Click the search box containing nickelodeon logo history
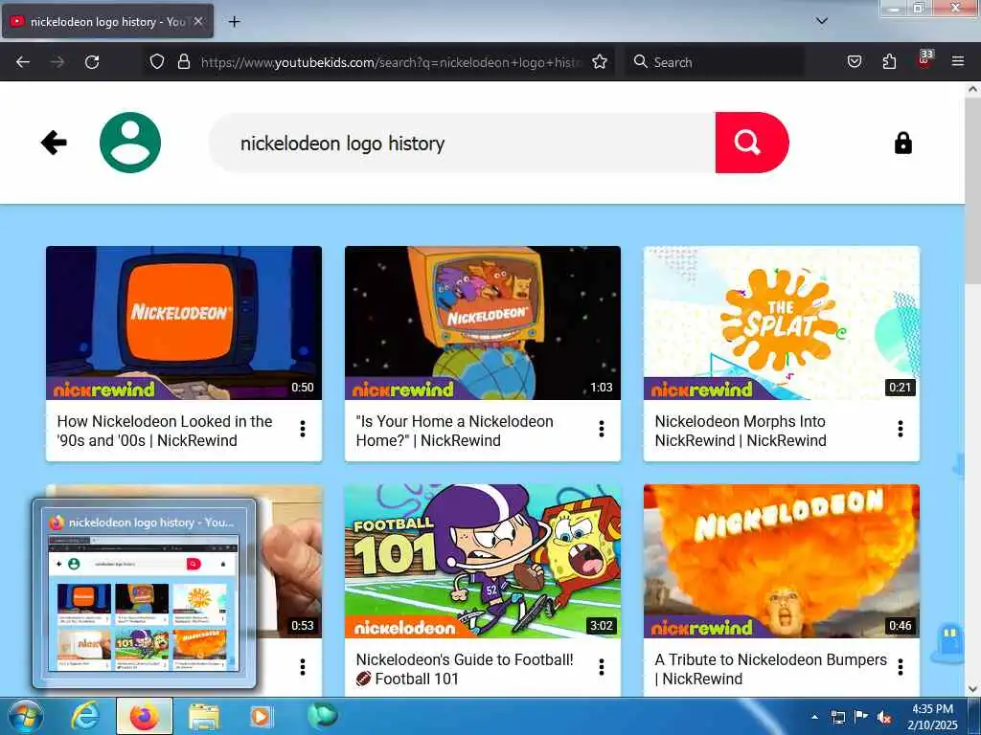 pos(463,143)
